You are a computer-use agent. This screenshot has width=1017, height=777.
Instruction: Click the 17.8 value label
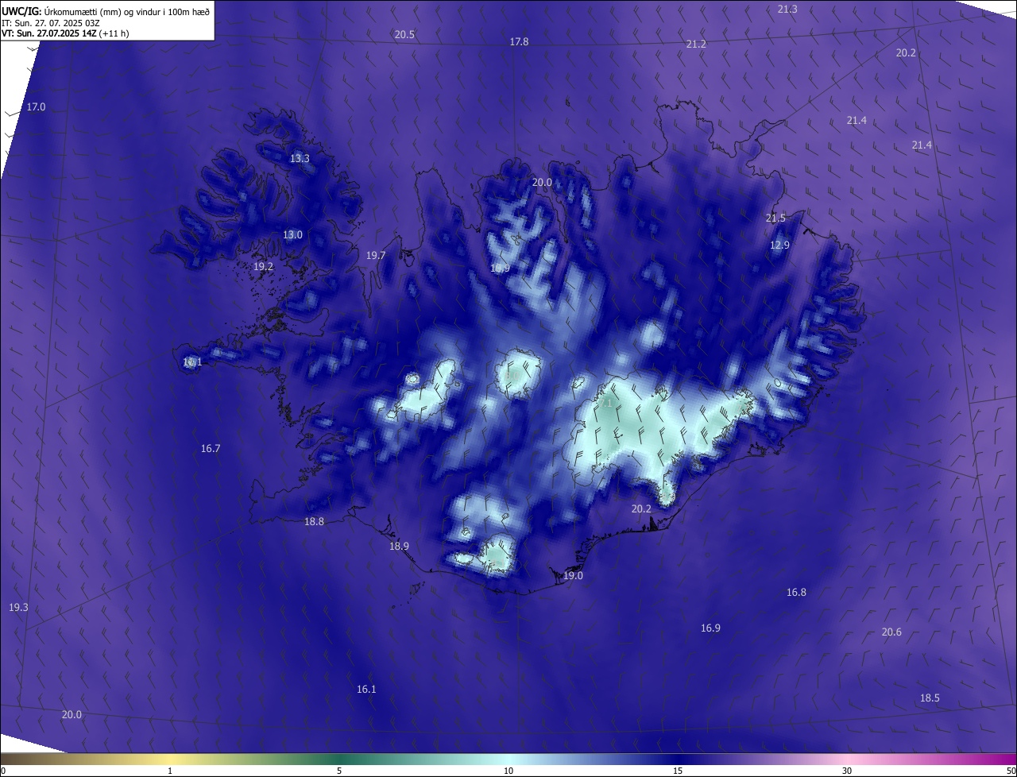tap(519, 41)
